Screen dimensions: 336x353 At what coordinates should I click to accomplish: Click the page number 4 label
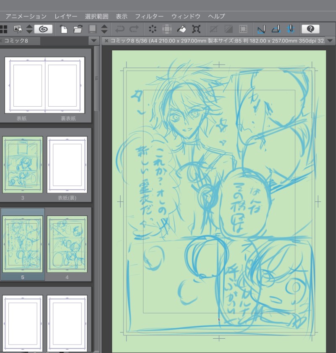click(67, 277)
